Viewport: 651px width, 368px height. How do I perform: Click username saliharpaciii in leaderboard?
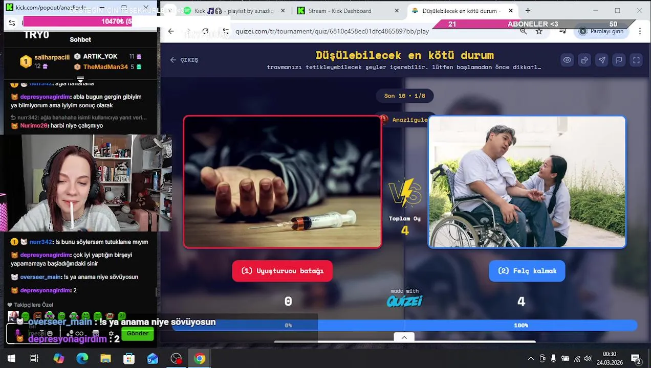(x=52, y=57)
